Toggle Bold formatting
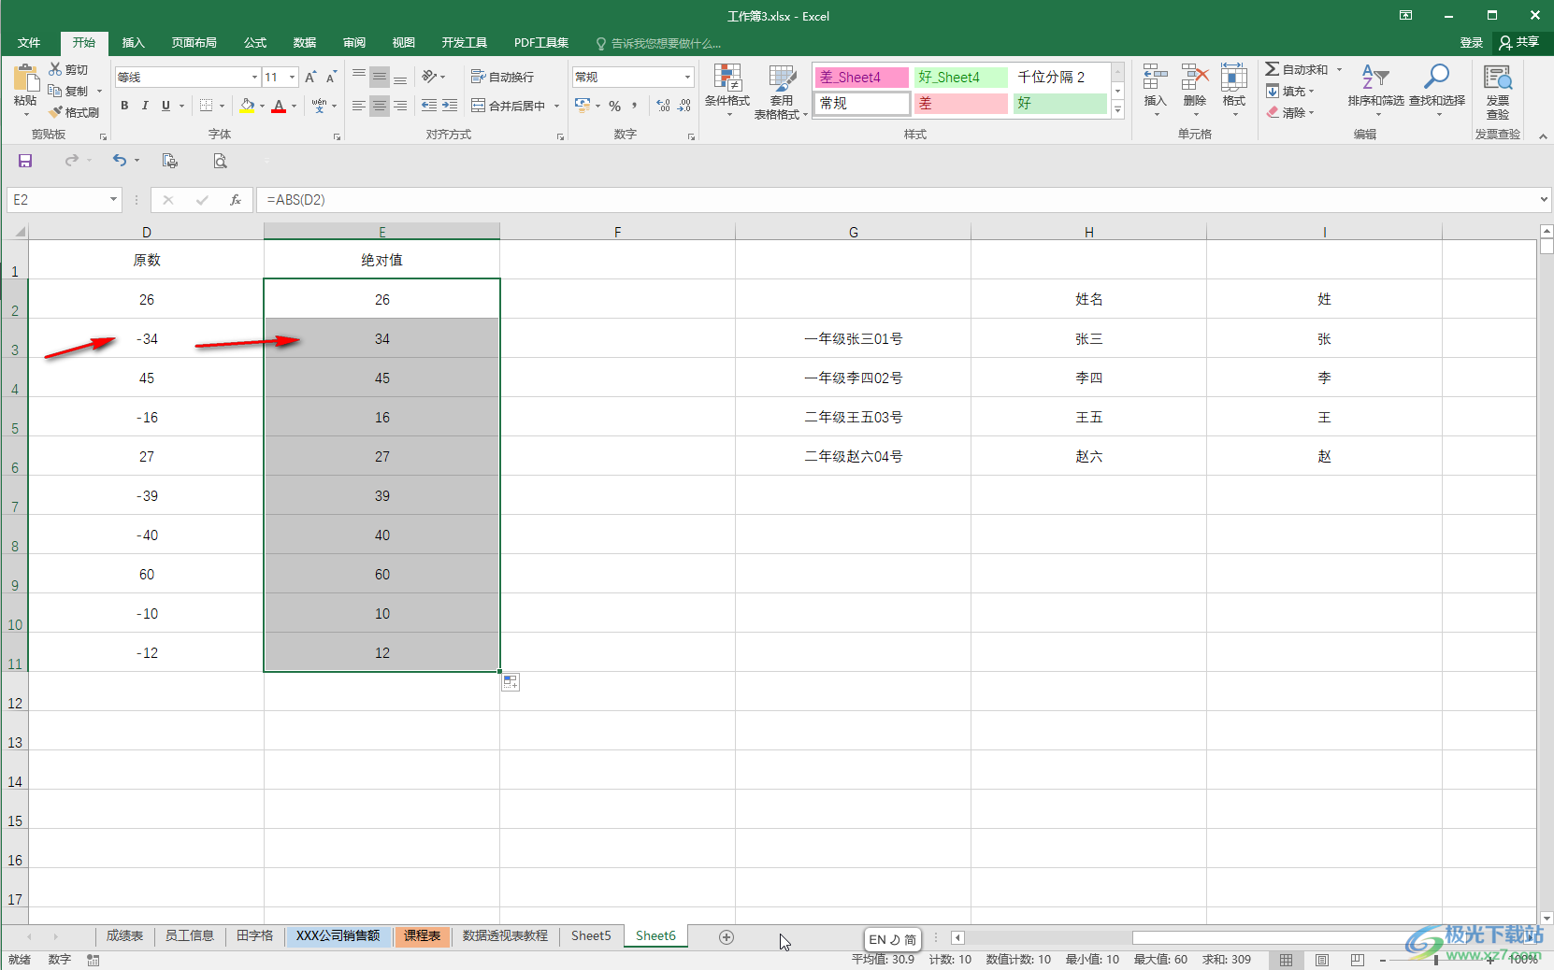Screen dimensions: 1554x970 point(124,106)
